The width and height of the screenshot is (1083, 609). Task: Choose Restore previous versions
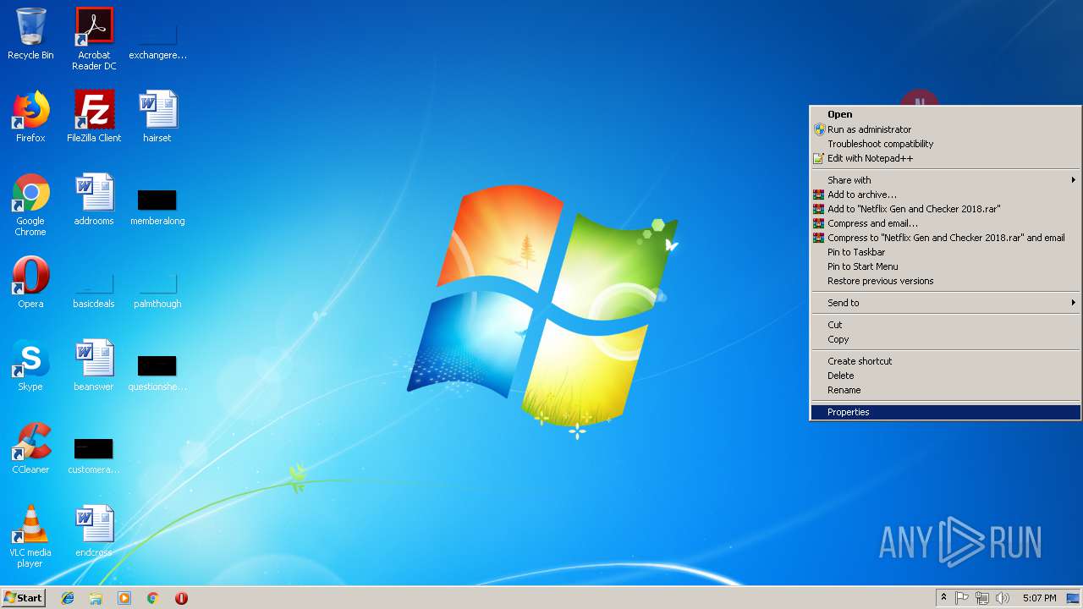(945, 281)
